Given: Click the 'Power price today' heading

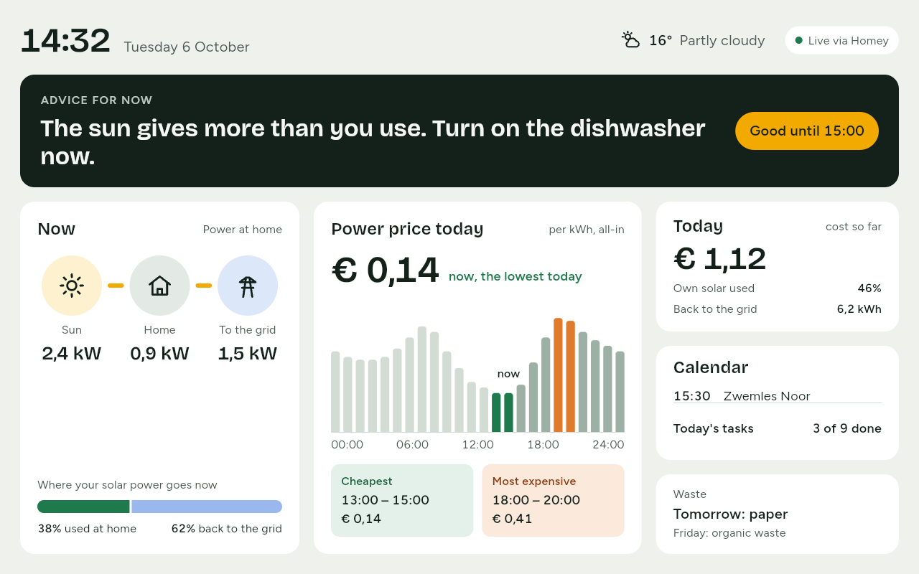Looking at the screenshot, I should pos(407,229).
